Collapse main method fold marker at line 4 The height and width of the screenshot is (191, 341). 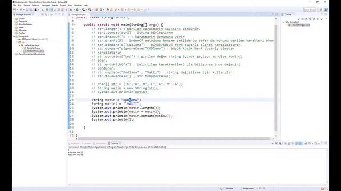(74, 25)
